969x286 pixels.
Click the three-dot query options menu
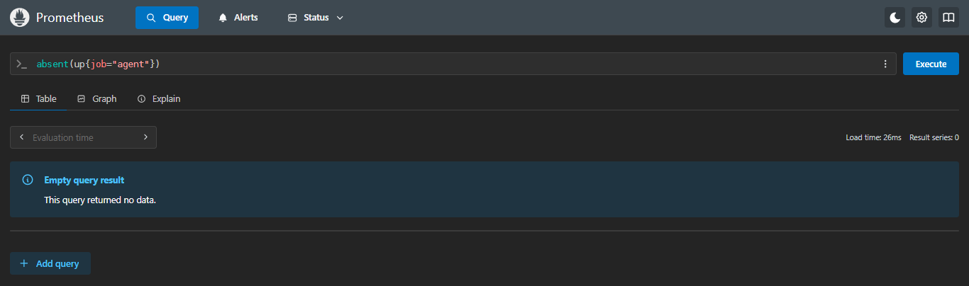[885, 64]
